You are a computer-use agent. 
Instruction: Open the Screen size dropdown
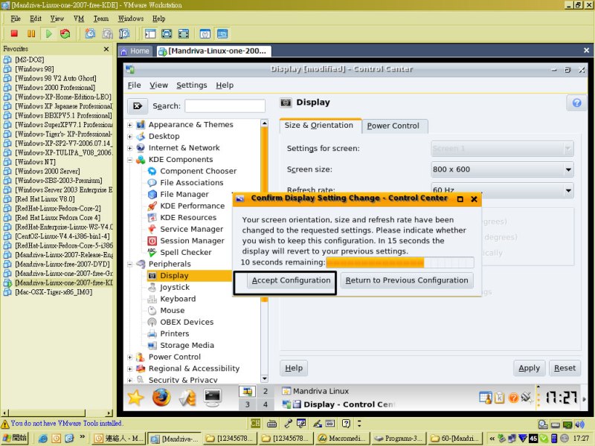click(x=502, y=169)
